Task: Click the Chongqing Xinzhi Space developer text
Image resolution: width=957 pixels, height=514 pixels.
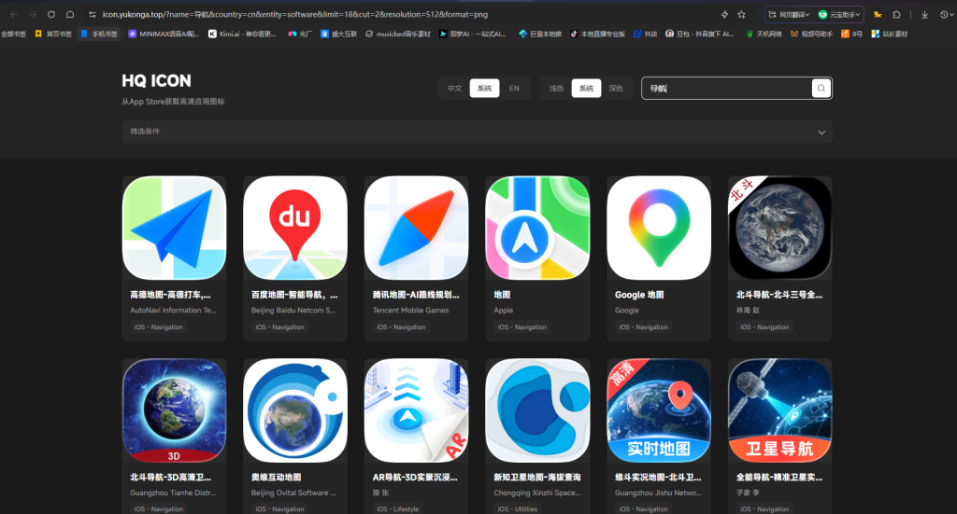Action: 537,493
